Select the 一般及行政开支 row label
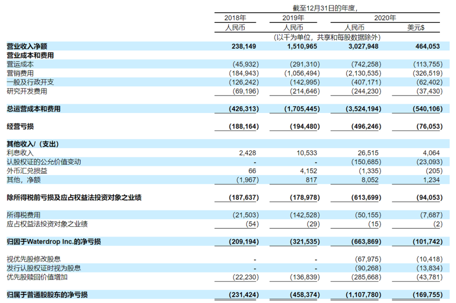456x303 pixels. [30, 82]
